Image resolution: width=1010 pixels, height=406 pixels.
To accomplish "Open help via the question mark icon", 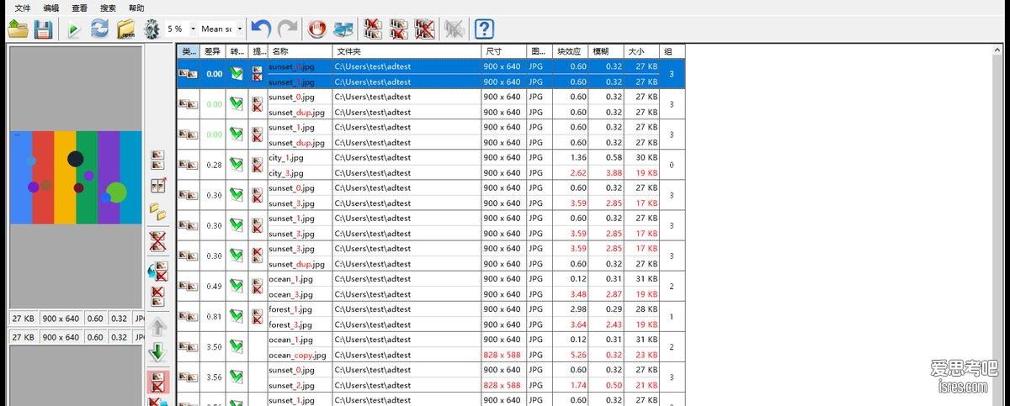I will click(484, 29).
